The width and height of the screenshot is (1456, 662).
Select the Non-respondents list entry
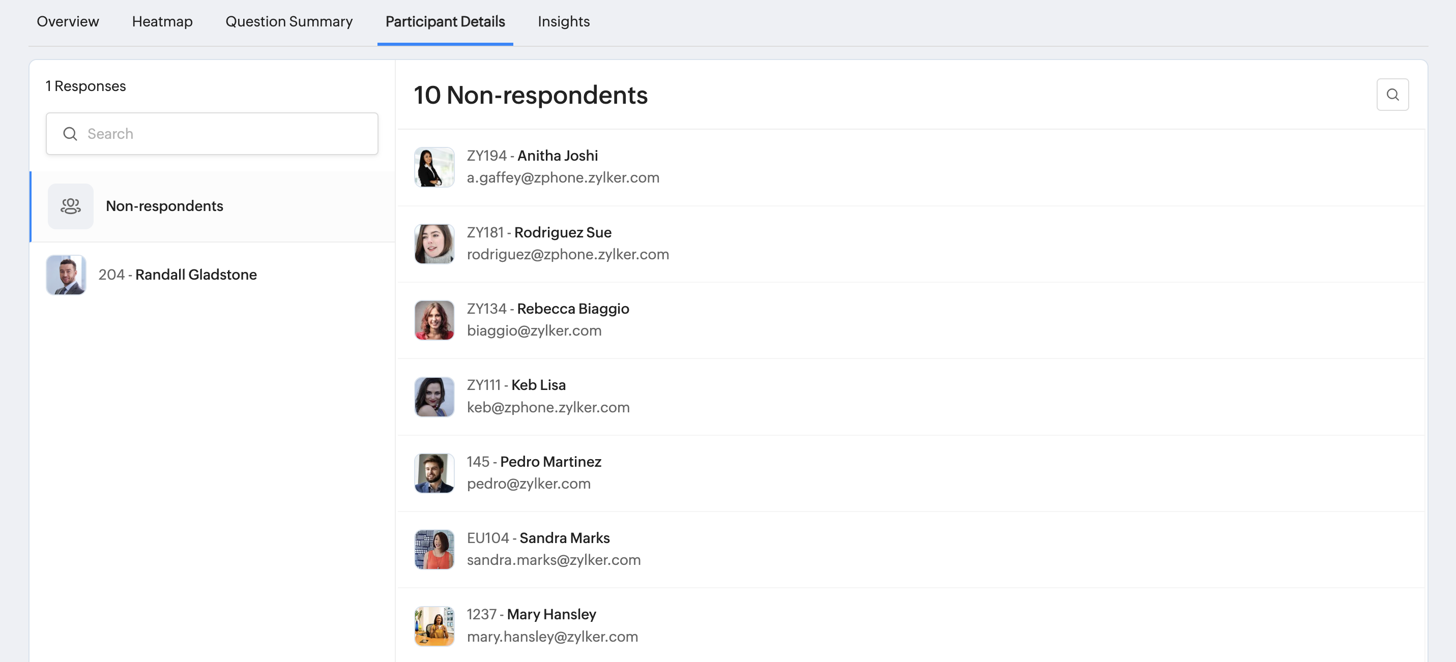164,206
